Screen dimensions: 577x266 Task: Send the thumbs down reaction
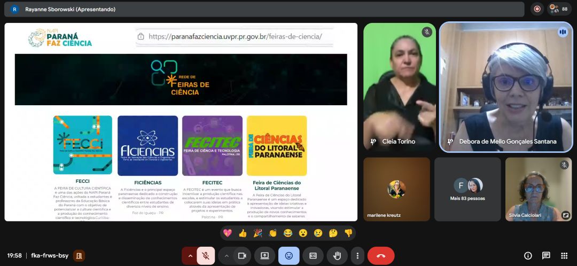coord(348,233)
